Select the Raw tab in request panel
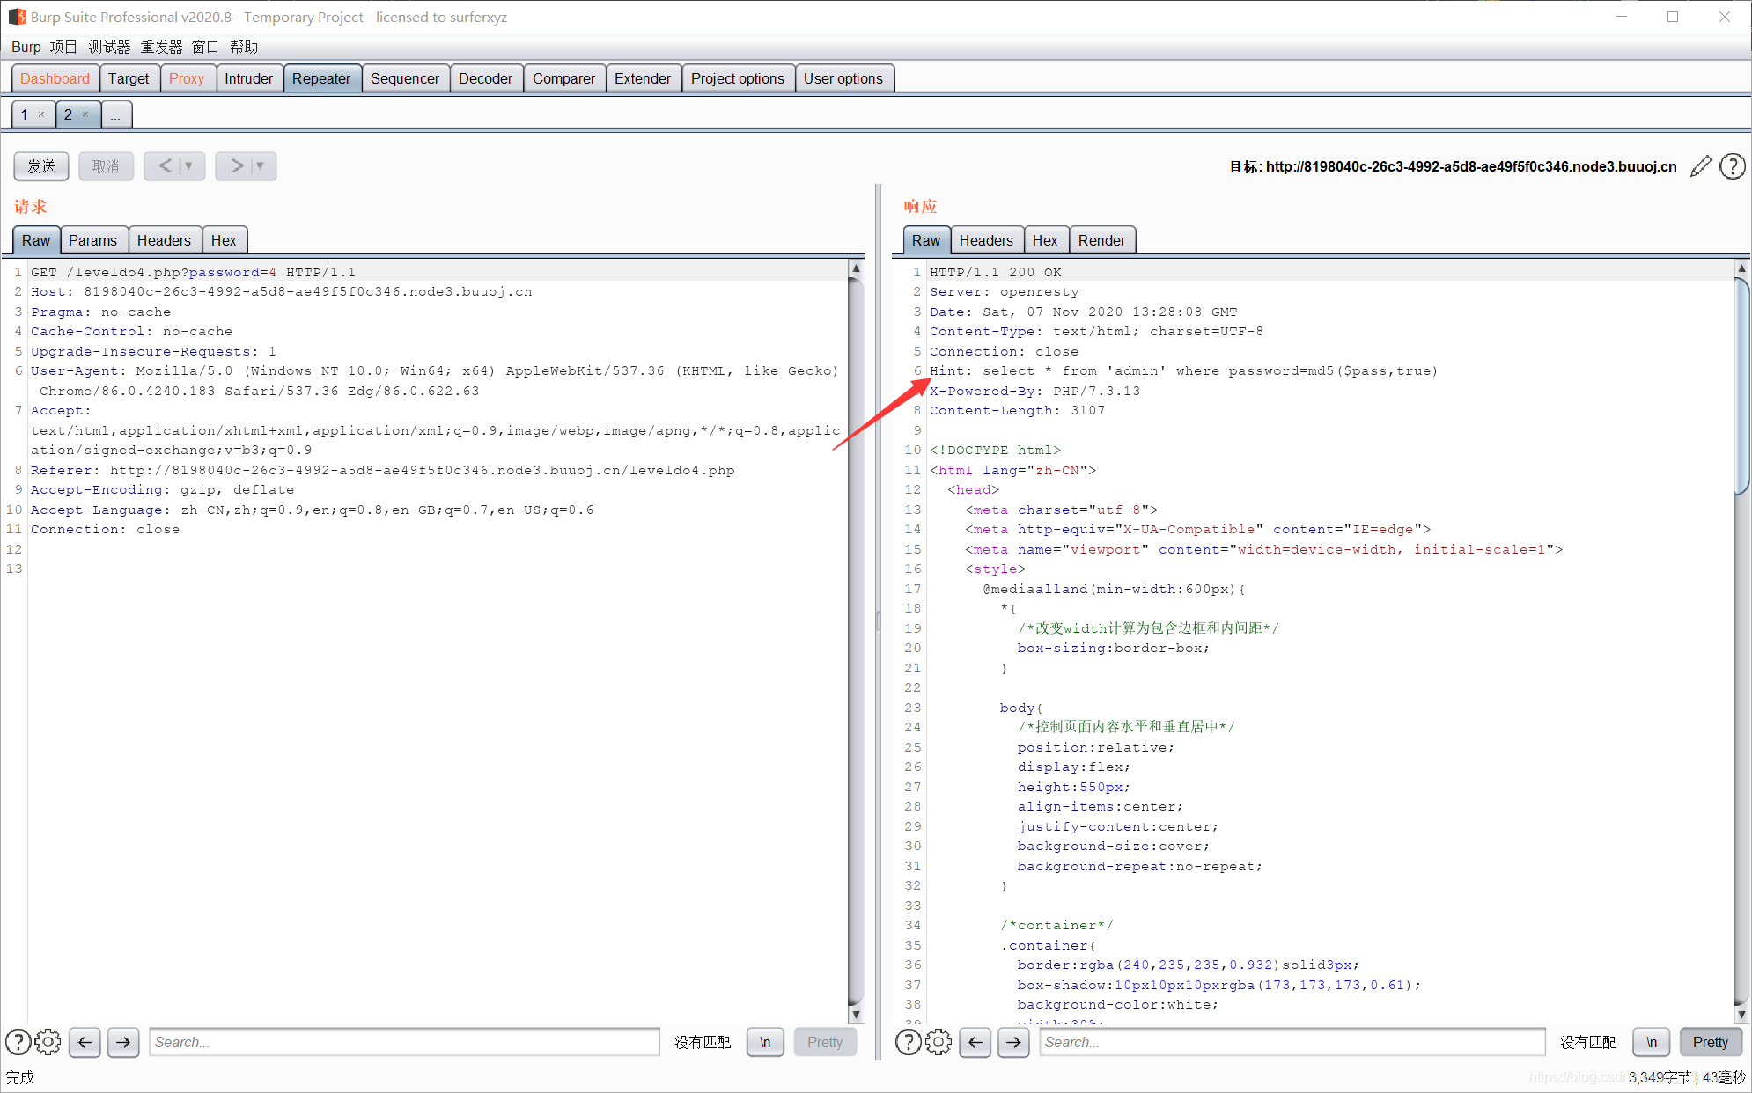 [34, 239]
